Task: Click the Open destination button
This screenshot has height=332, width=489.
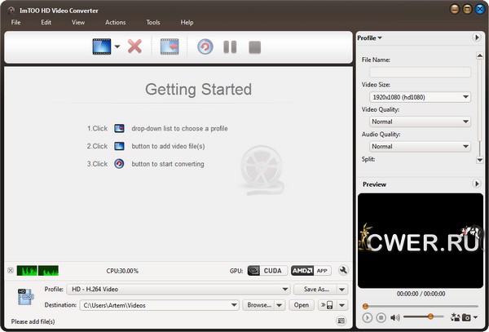Action: (x=302, y=305)
